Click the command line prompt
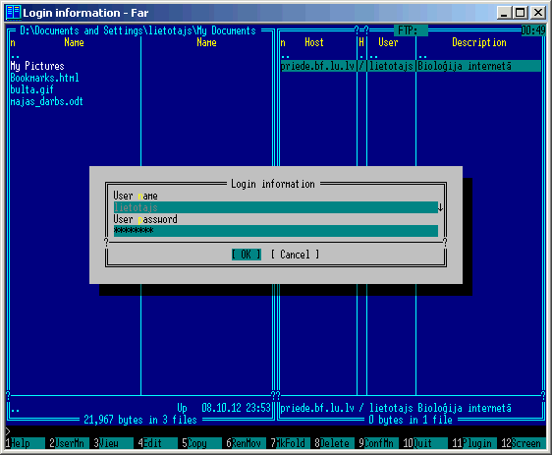Viewport: 552px width, 455px height. click(x=276, y=431)
